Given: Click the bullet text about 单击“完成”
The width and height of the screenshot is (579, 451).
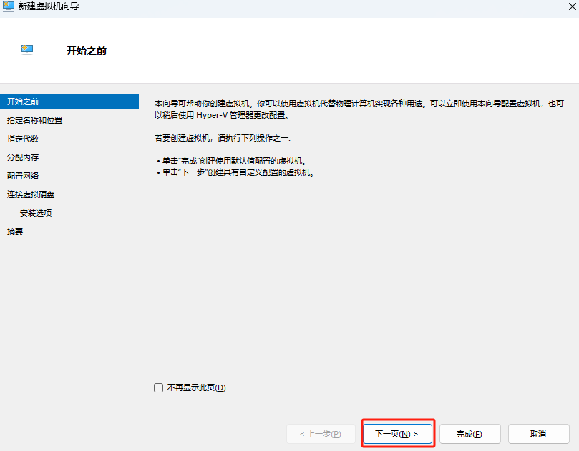Looking at the screenshot, I should (x=234, y=161).
